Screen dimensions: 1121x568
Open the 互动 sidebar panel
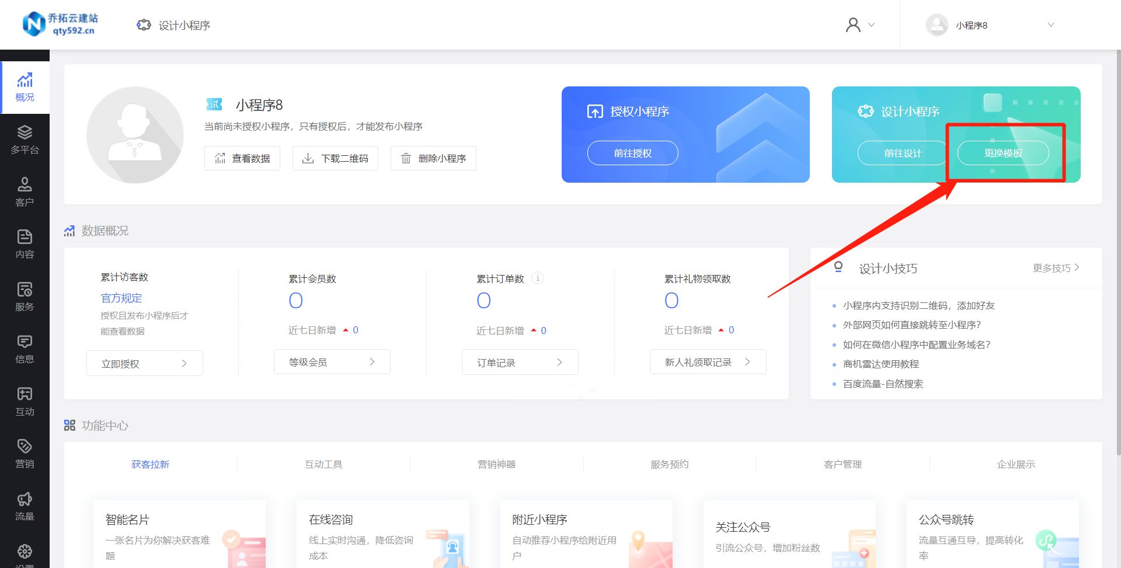pos(25,402)
